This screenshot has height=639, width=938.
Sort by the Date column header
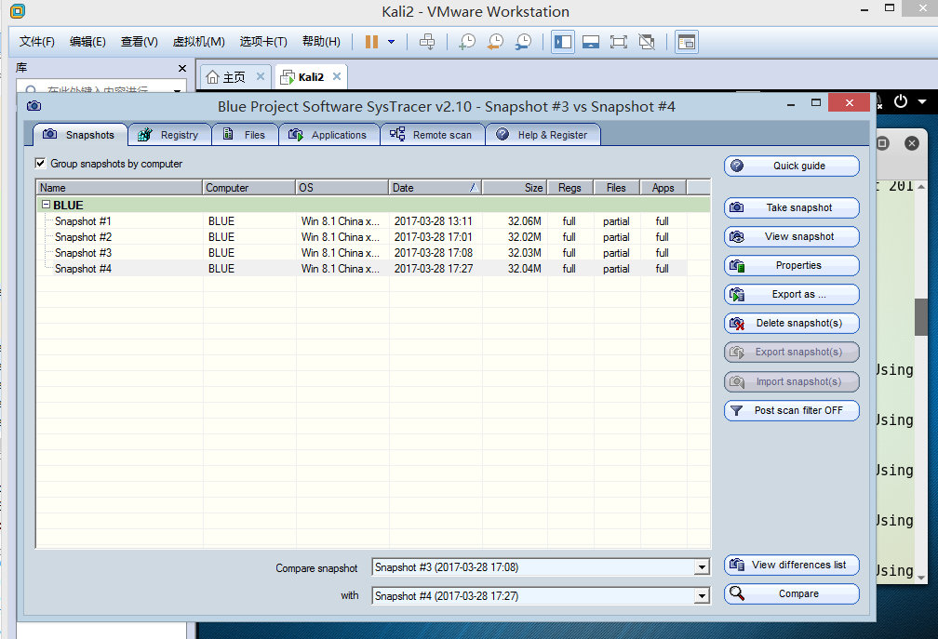coord(435,188)
